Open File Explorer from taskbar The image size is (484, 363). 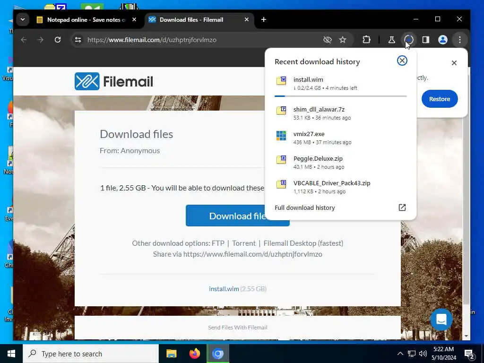coord(171,354)
